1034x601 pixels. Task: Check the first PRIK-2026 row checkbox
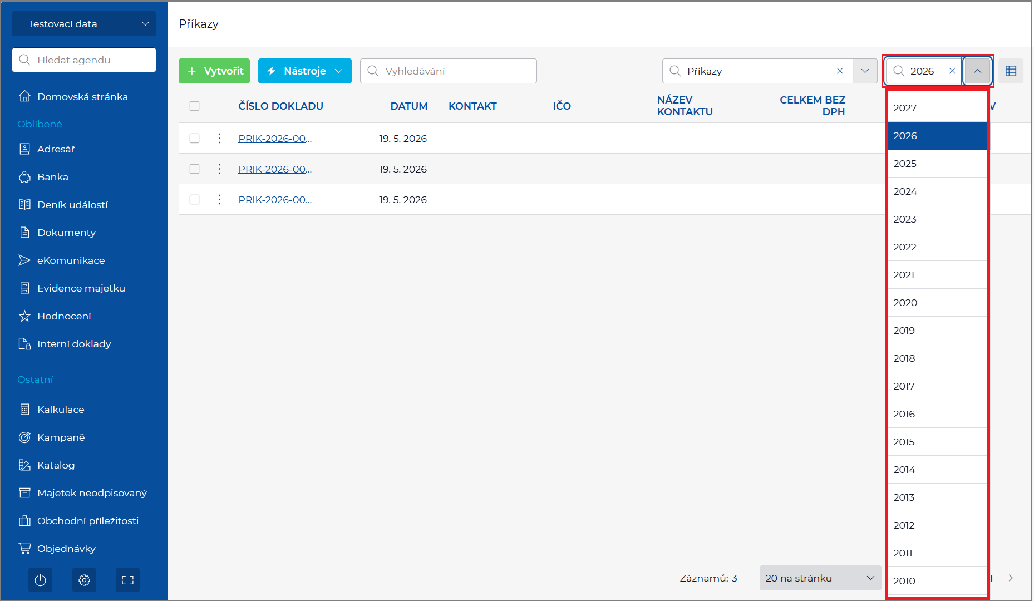click(x=194, y=138)
